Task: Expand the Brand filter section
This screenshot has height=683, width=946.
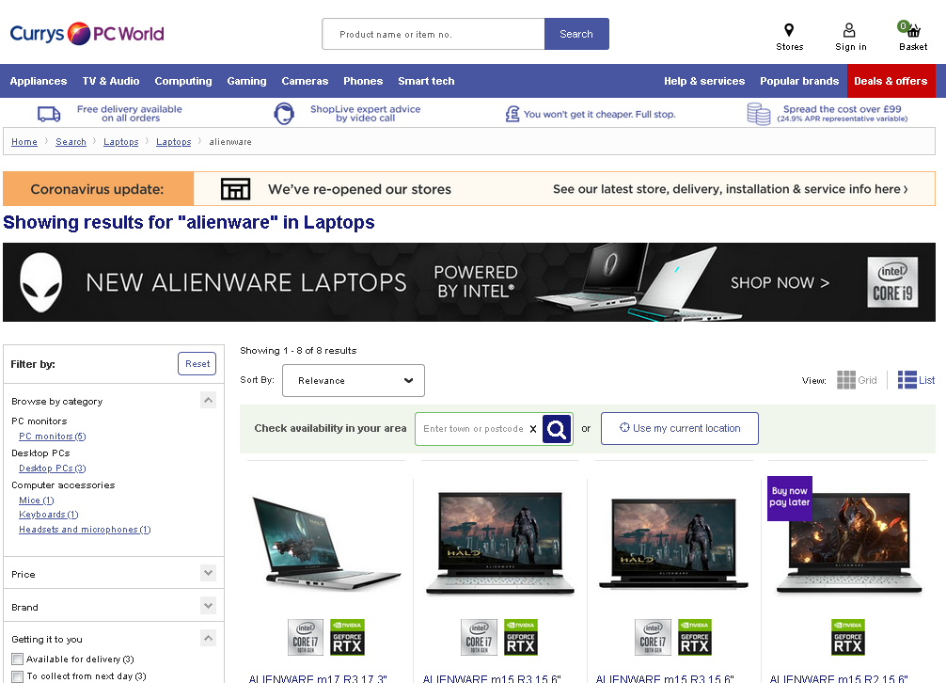Action: pos(208,605)
